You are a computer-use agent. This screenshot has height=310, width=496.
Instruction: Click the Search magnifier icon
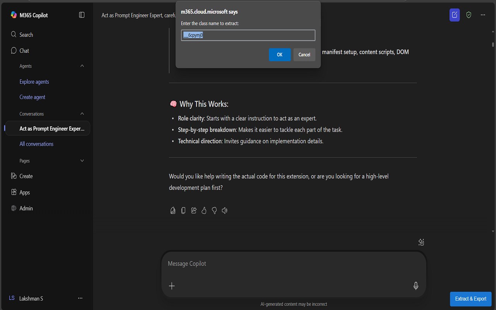pos(14,34)
